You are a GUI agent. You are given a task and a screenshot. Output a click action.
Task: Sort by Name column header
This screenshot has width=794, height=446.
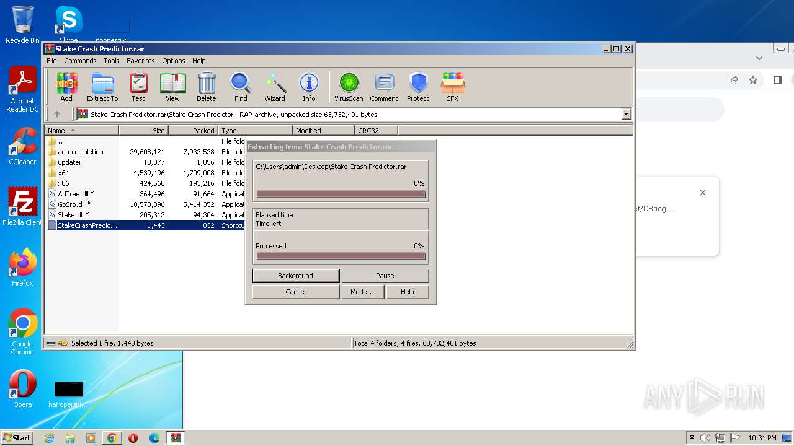click(x=81, y=130)
